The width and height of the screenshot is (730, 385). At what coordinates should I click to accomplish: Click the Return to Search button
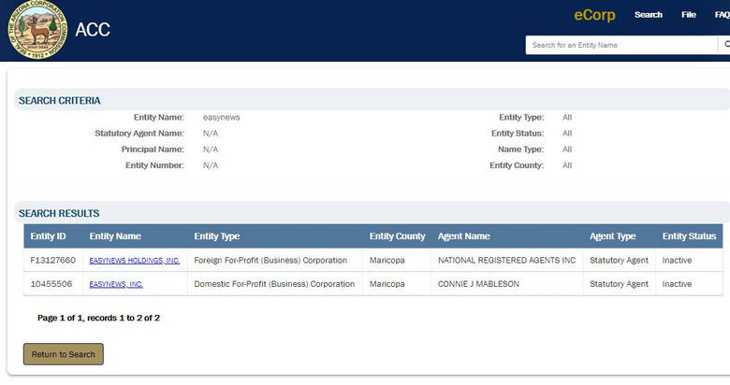(64, 354)
